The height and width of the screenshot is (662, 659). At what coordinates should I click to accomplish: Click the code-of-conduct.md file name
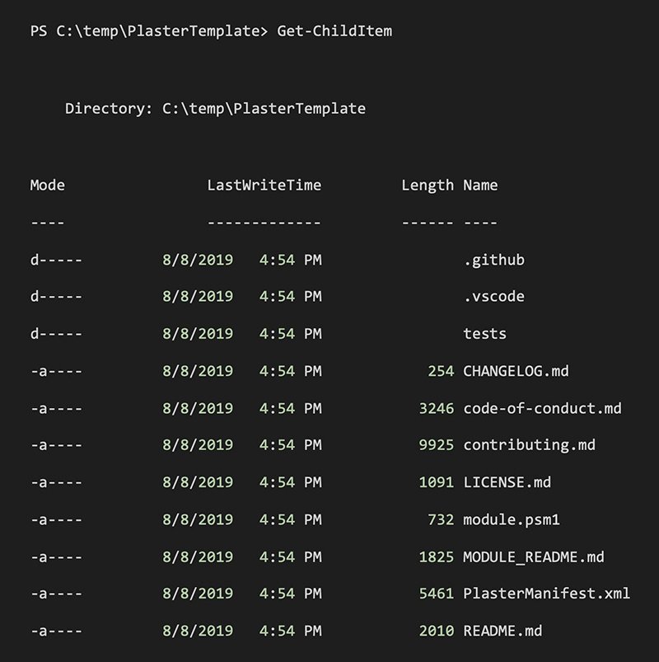pos(542,408)
